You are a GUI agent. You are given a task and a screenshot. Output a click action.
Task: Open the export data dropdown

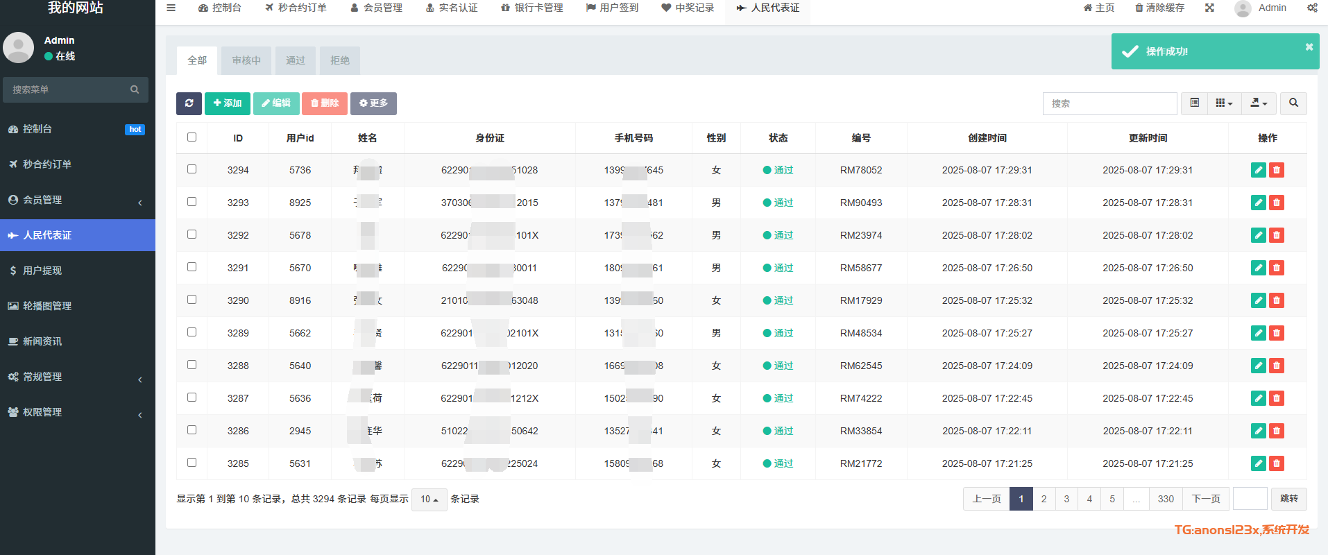pyautogui.click(x=1258, y=103)
